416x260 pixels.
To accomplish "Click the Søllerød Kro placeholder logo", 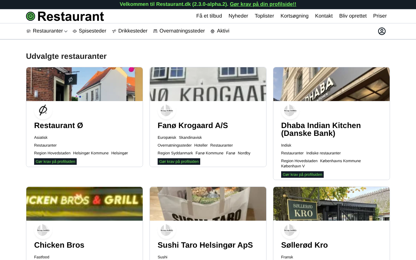I will click(290, 230).
